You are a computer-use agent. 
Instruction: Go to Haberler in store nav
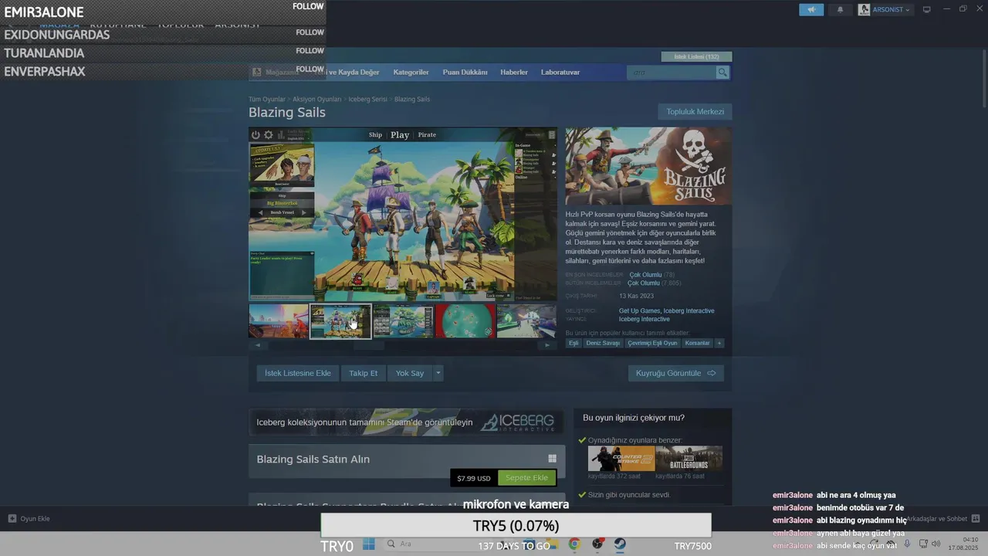click(x=514, y=73)
